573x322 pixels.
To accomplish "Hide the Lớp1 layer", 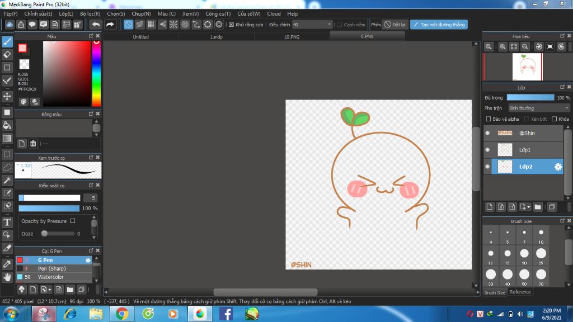I will point(487,150).
